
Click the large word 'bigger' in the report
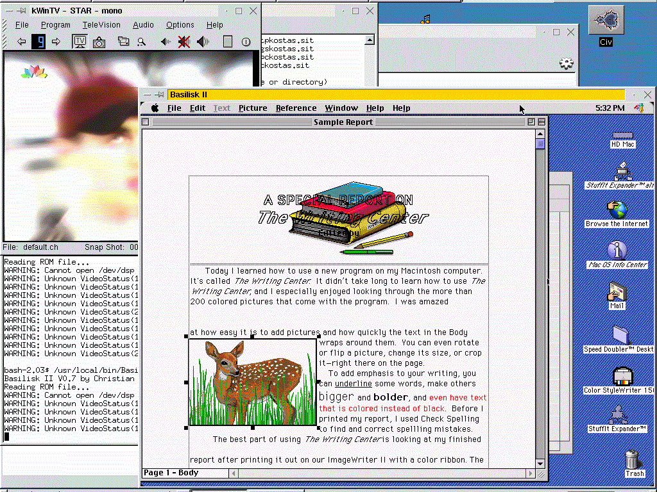tap(336, 397)
